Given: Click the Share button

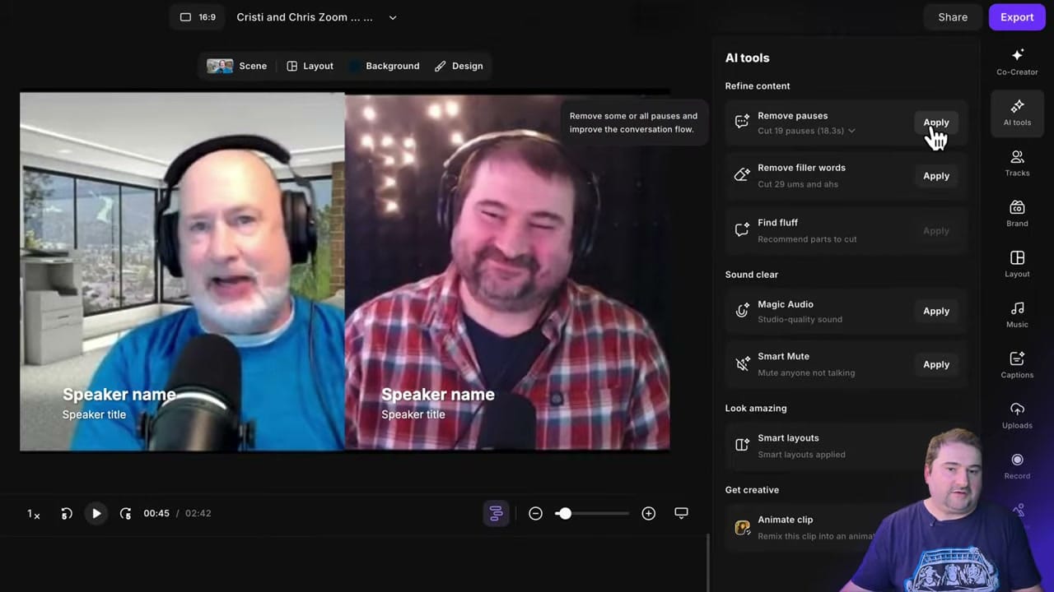Looking at the screenshot, I should pyautogui.click(x=953, y=17).
